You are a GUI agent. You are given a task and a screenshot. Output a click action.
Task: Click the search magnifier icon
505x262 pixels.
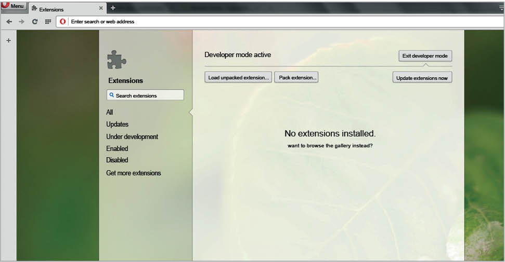[x=111, y=95]
